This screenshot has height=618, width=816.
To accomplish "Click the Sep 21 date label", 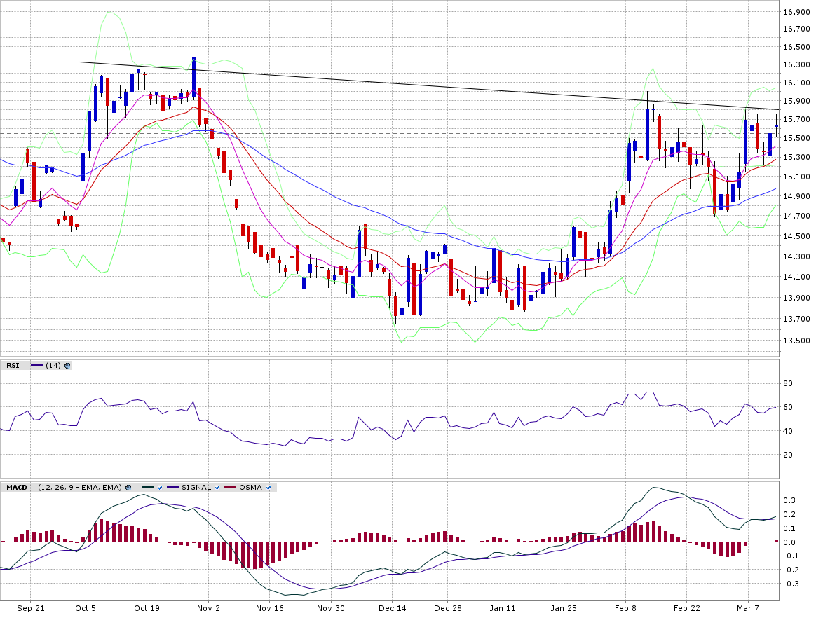I will (x=31, y=608).
